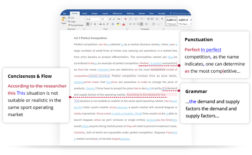Decrease the font size

(114, 19)
